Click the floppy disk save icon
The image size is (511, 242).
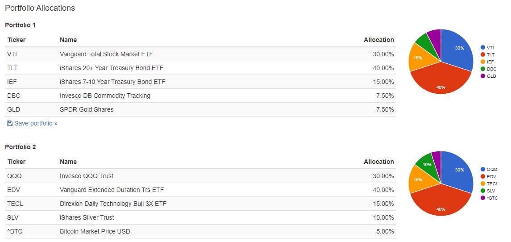(x=10, y=123)
